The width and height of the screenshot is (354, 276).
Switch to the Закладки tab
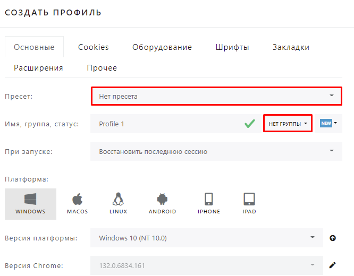291,47
